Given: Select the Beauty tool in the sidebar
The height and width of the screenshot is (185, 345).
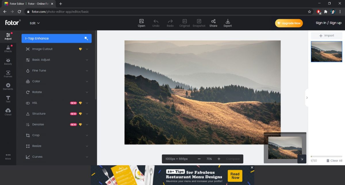Looking at the screenshot, I should point(8,61).
